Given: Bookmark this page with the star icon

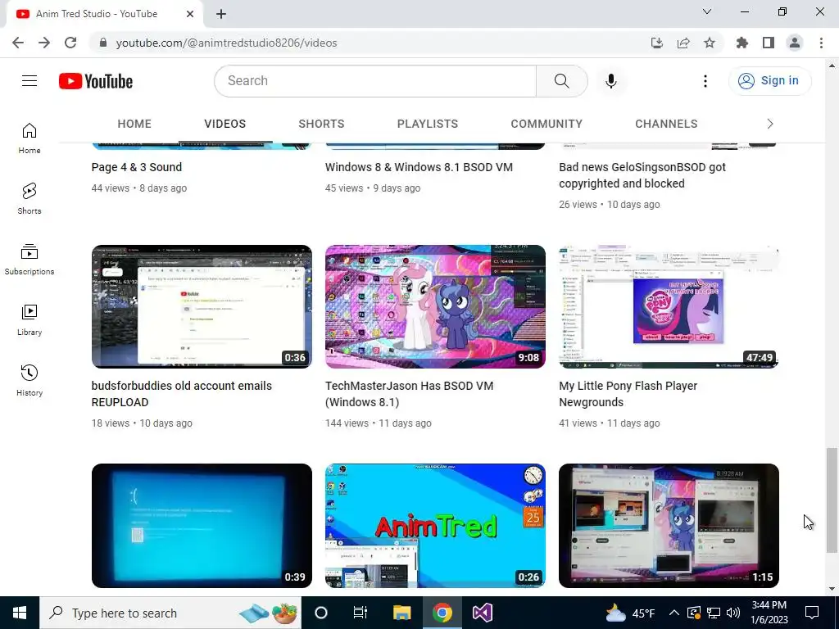Looking at the screenshot, I should click(710, 43).
